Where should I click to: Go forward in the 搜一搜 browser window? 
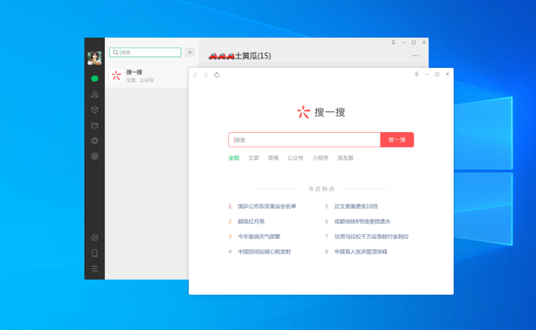[206, 75]
